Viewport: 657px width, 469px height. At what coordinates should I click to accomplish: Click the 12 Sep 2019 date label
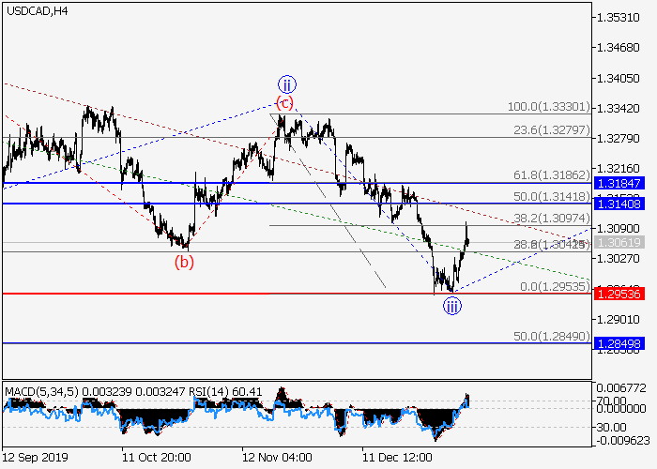pyautogui.click(x=35, y=459)
